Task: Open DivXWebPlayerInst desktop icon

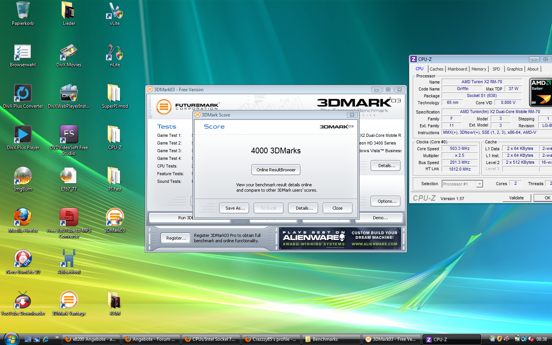Action: coord(69,97)
